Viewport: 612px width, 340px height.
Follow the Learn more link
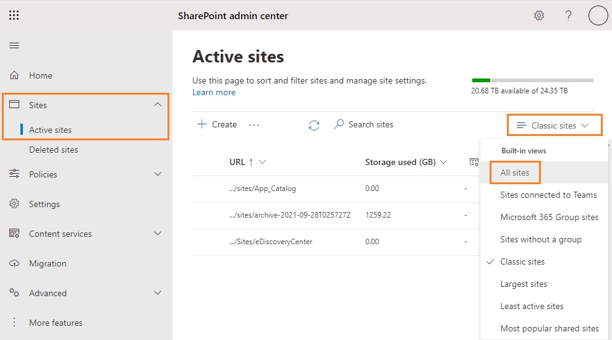[214, 93]
